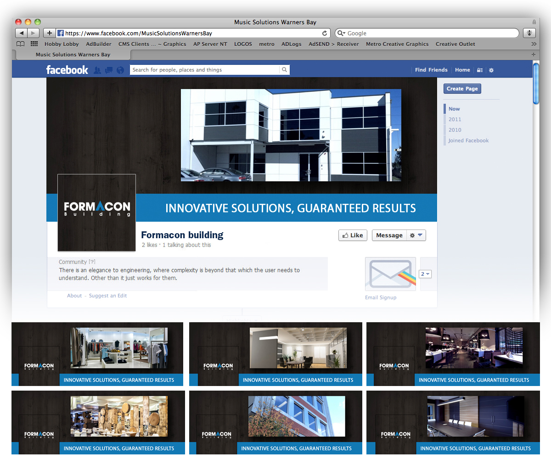This screenshot has width=551, height=459.
Task: Open metro bookmark
Action: (x=267, y=44)
